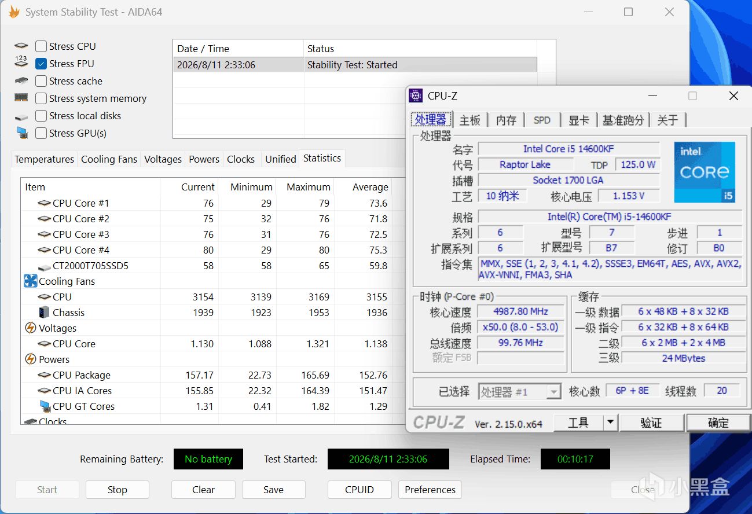Enable the Stress CPU checkbox
Viewport: 752px width, 514px height.
(x=41, y=46)
